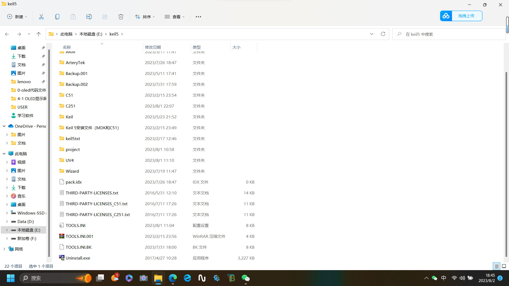The width and height of the screenshot is (509, 286).
Task: Switch to details list view icon
Action: tap(497, 266)
